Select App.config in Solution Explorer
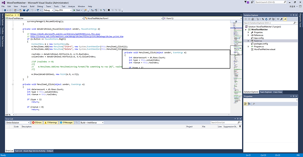Screen dimensions: 303x157 [x=258, y=38]
